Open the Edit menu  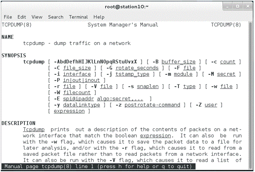pyautogui.click(x=21, y=17)
